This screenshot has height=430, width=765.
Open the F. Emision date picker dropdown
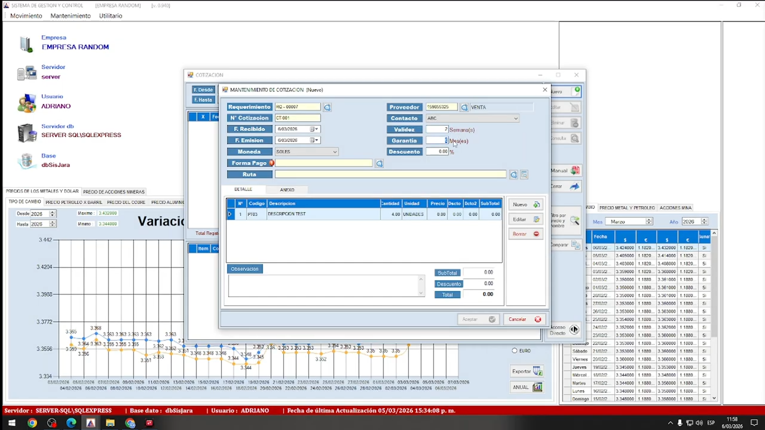[314, 140]
